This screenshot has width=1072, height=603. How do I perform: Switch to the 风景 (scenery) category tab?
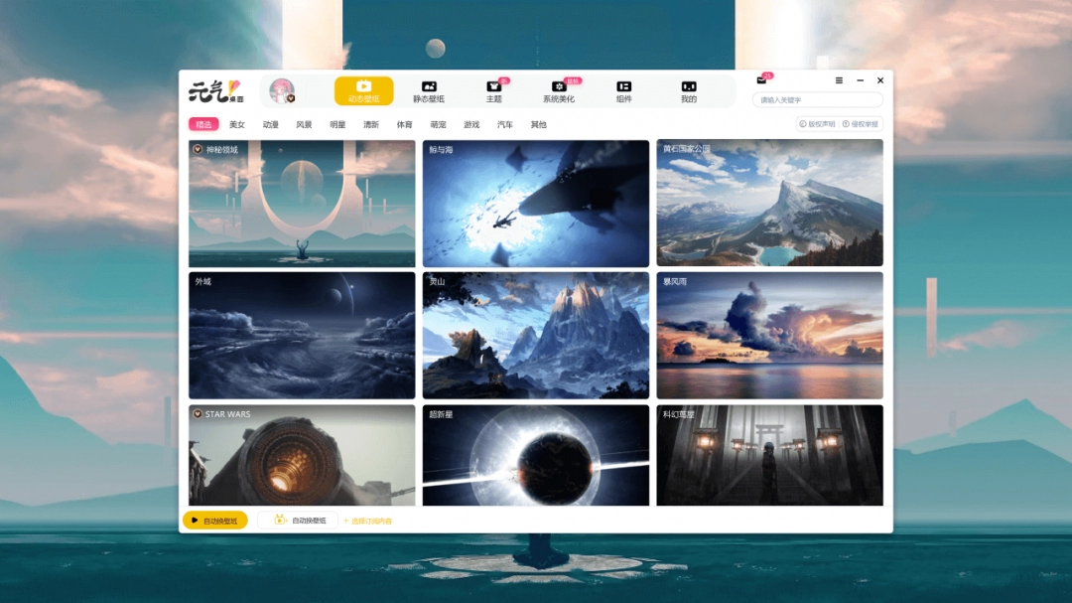[x=304, y=125]
